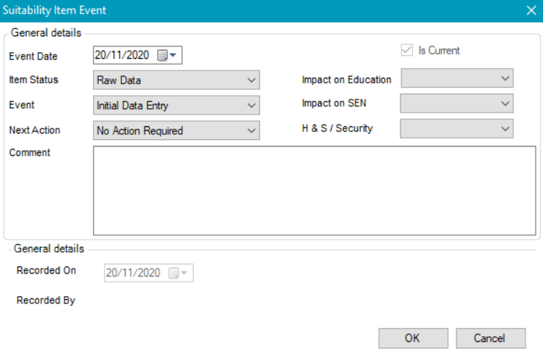
Task: Click the Suitability Item Event title bar
Action: click(218, 10)
